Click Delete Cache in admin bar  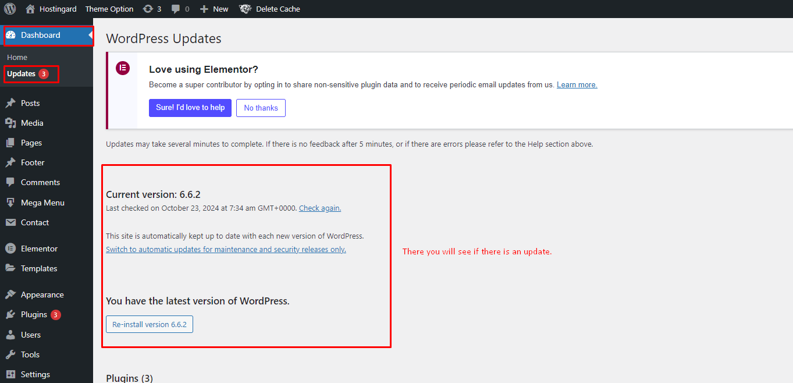(x=278, y=9)
